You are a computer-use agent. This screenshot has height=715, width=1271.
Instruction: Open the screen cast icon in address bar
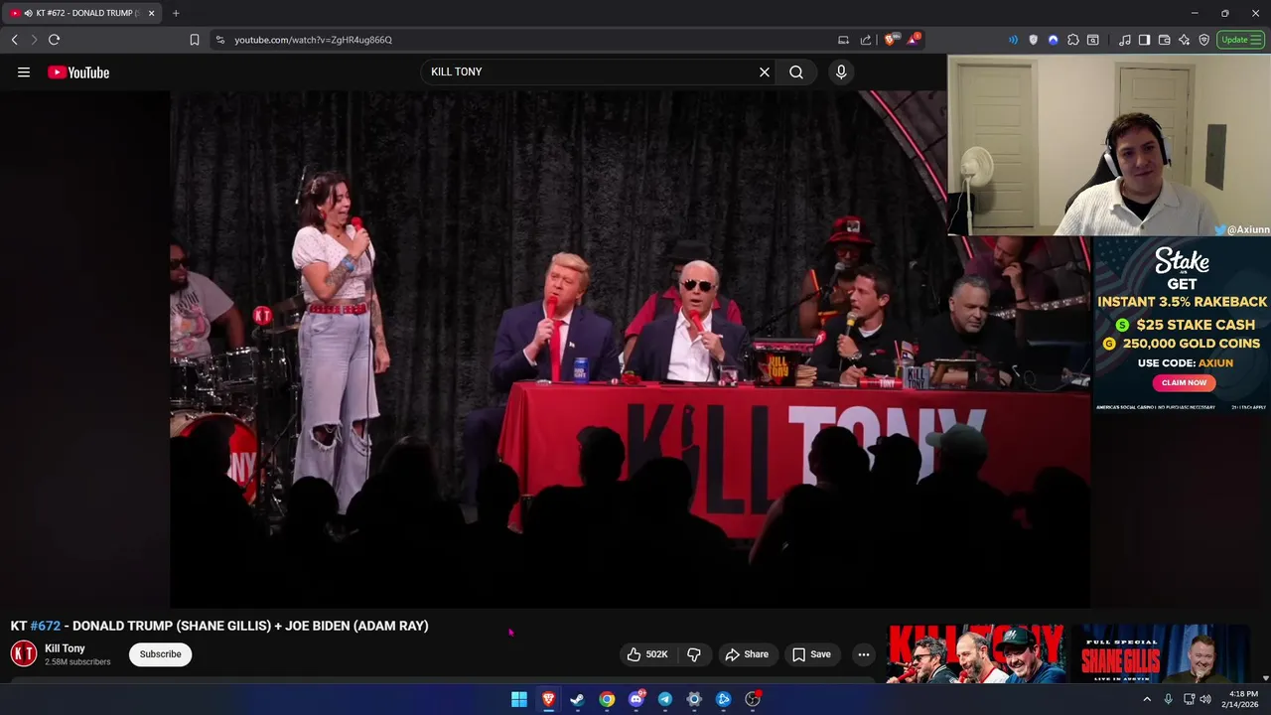click(x=843, y=40)
